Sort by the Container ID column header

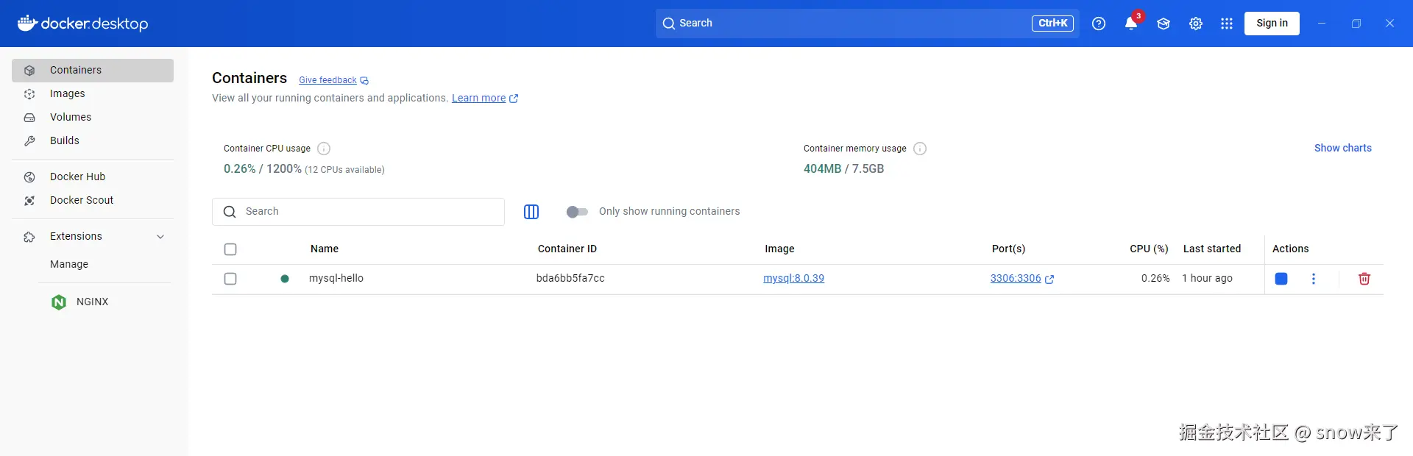[567, 249]
